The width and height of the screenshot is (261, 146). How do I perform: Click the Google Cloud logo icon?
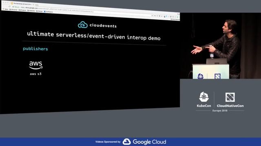click(x=127, y=142)
